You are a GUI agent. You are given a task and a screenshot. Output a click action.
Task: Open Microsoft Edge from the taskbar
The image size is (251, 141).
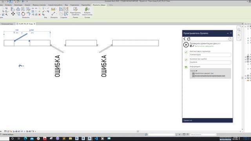(25, 138)
